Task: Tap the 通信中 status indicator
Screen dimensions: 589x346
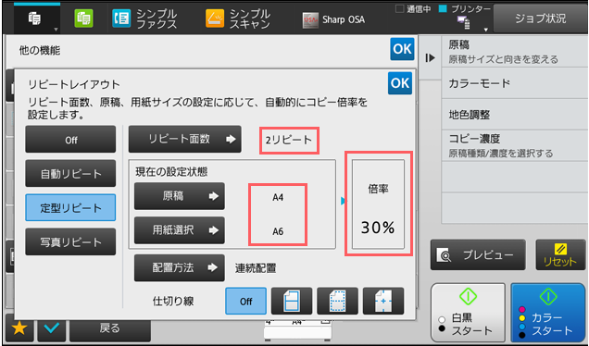Action: pos(414,9)
